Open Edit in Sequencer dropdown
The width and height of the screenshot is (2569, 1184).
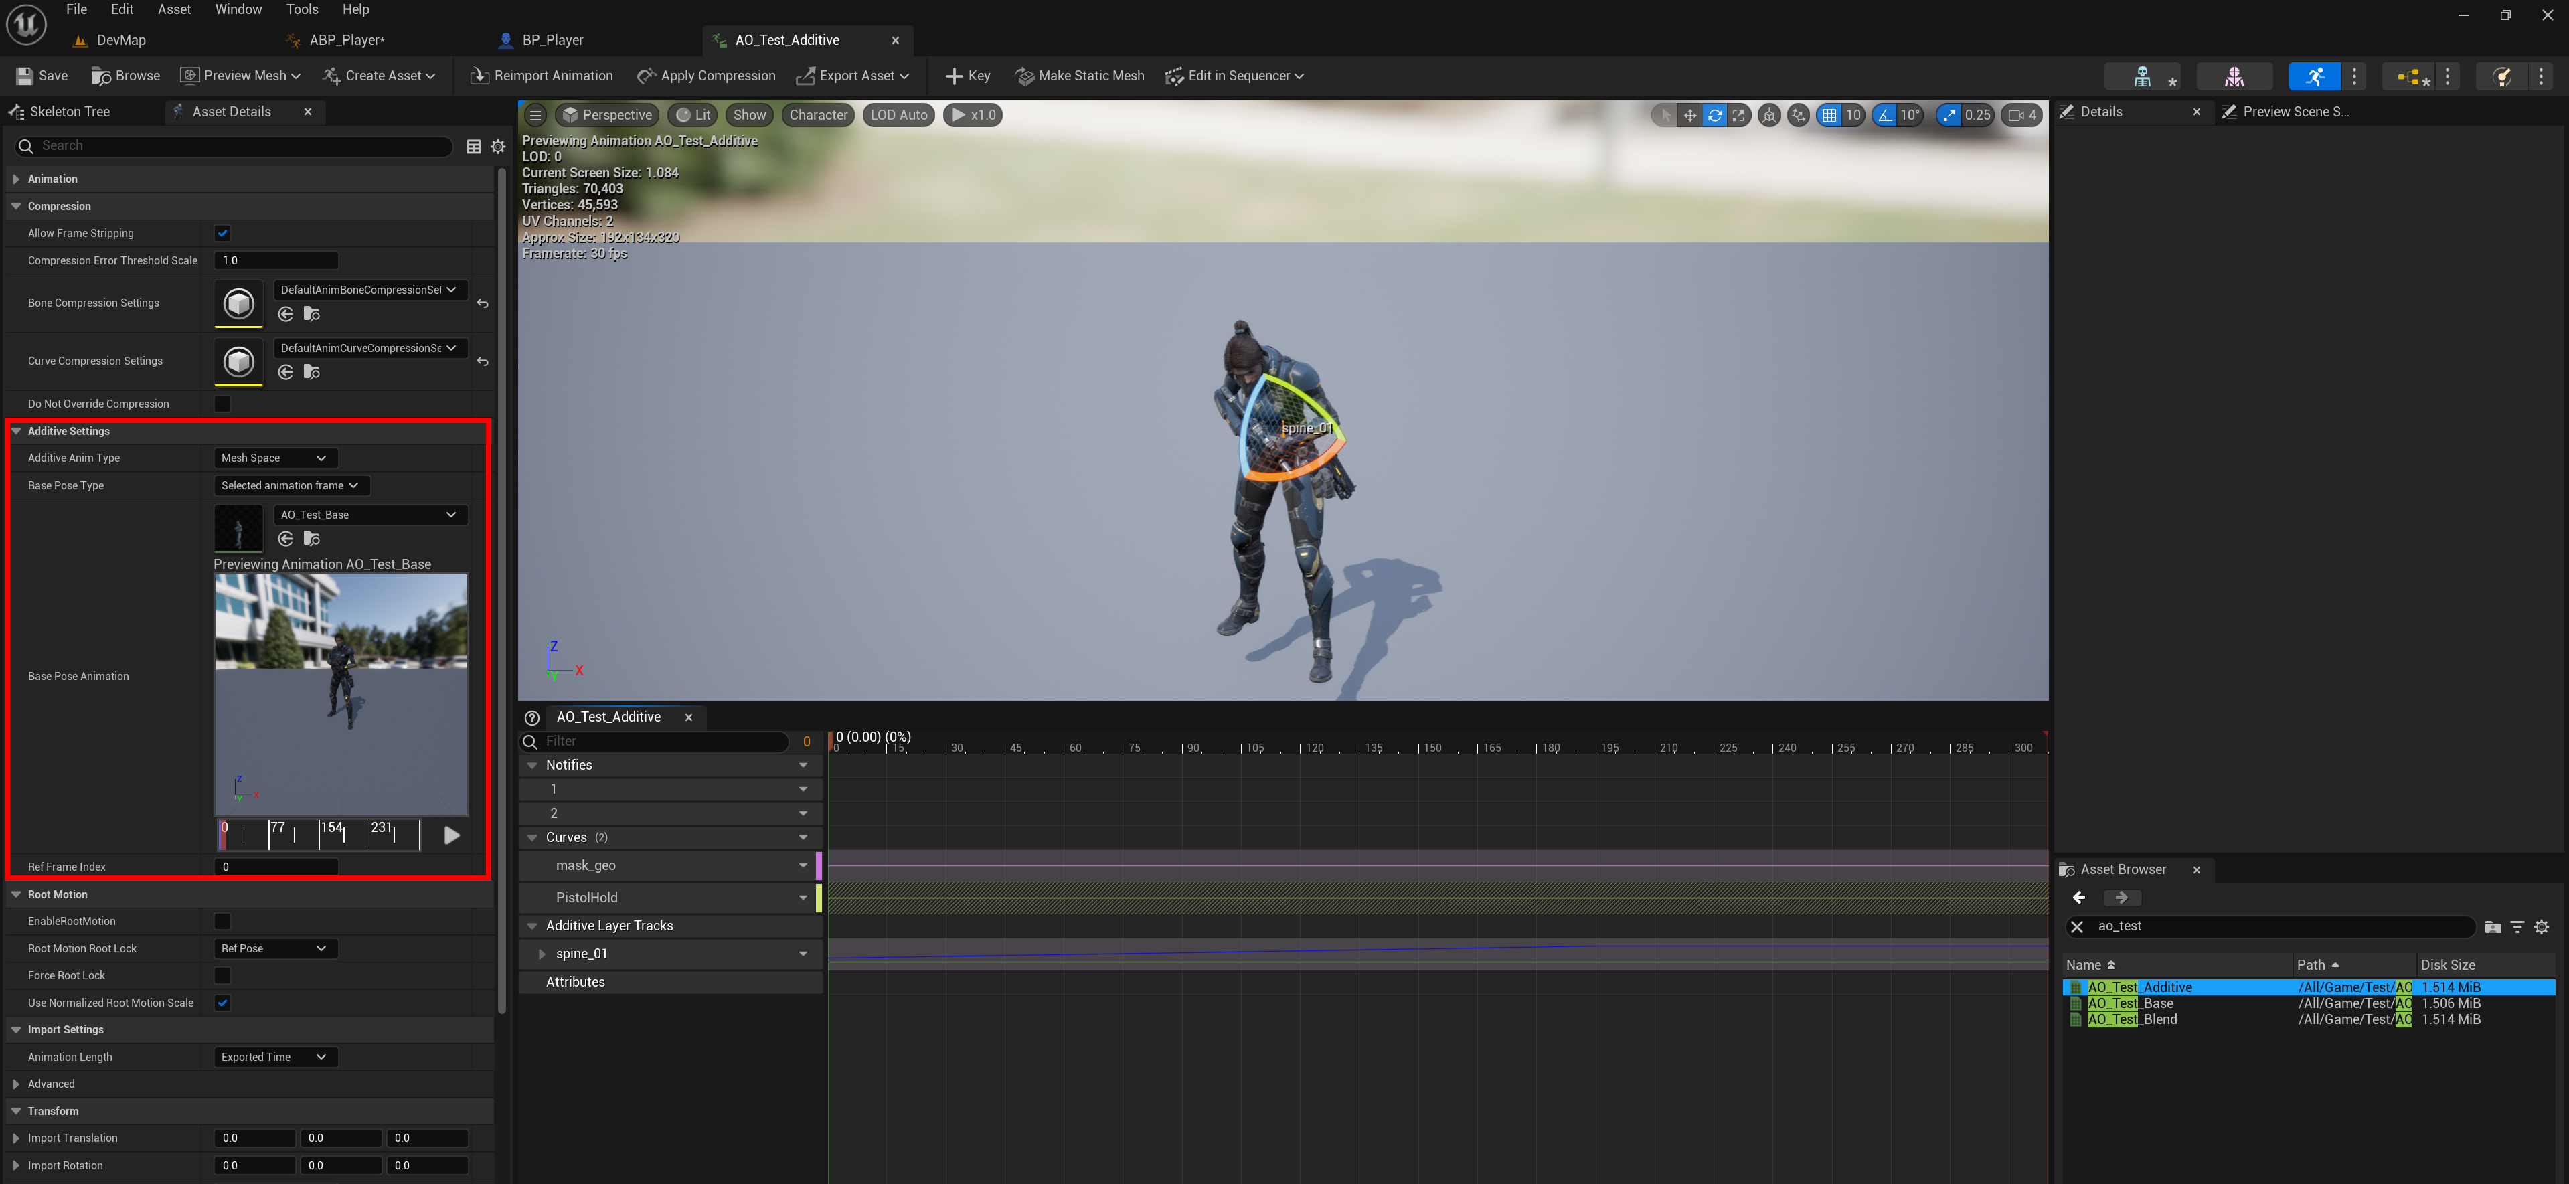(x=1235, y=76)
